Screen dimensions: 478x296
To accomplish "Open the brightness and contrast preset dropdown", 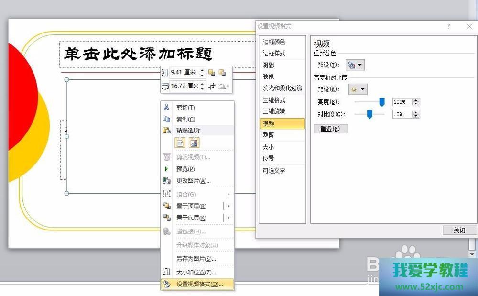I will 358,89.
